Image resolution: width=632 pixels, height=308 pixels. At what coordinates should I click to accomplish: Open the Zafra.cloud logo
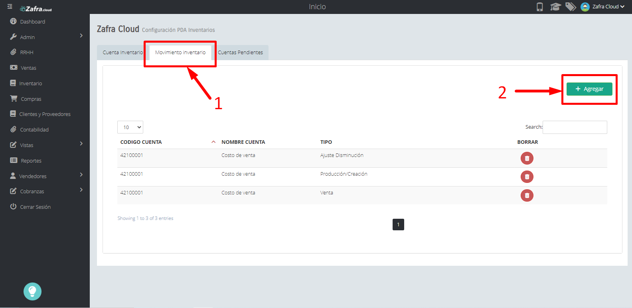[36, 9]
